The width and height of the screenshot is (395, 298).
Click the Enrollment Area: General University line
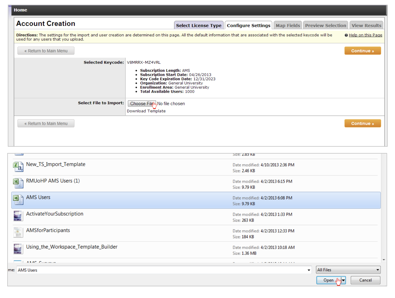click(x=175, y=87)
